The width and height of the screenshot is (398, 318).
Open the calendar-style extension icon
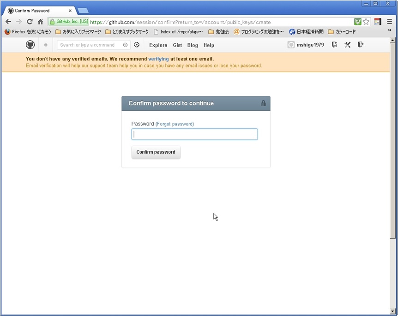(377, 22)
